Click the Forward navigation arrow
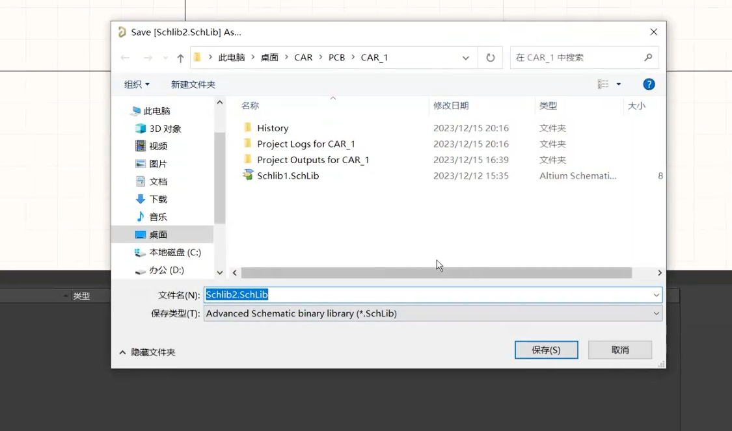This screenshot has width=732, height=431. coord(148,58)
